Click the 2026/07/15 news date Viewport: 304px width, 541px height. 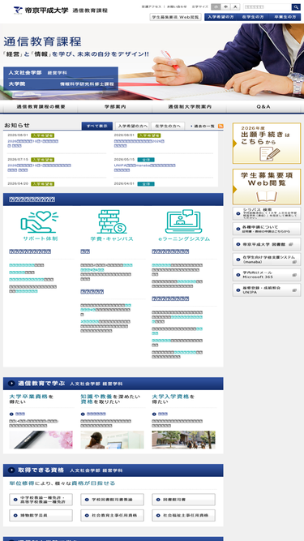pyautogui.click(x=18, y=160)
